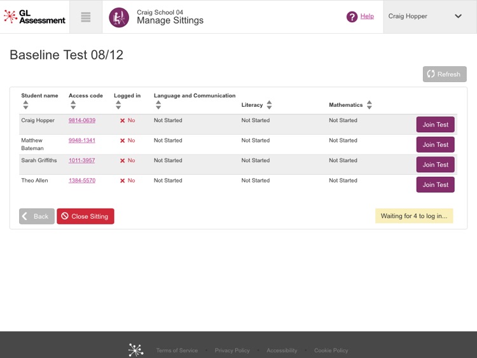Click red X in Theo Allen row
477x358 pixels.
click(x=122, y=181)
